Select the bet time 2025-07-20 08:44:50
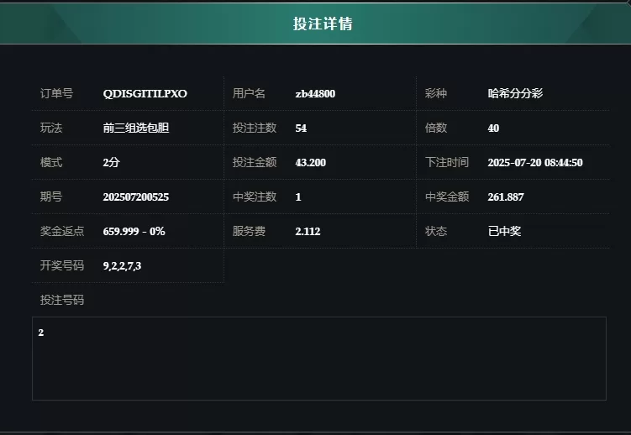The image size is (631, 435). [535, 162]
